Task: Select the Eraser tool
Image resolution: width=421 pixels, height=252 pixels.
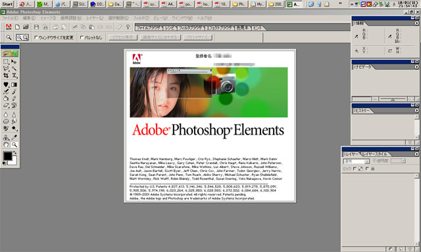Action: tap(6, 106)
